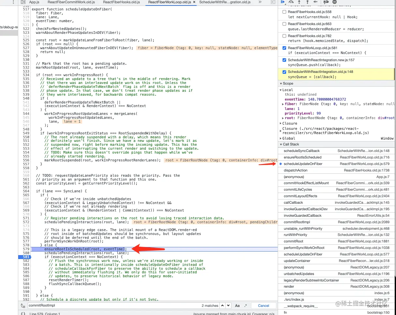396x315 pixels.
Task: Select ensureRootIsScheduled call stack frame
Action: point(336,157)
